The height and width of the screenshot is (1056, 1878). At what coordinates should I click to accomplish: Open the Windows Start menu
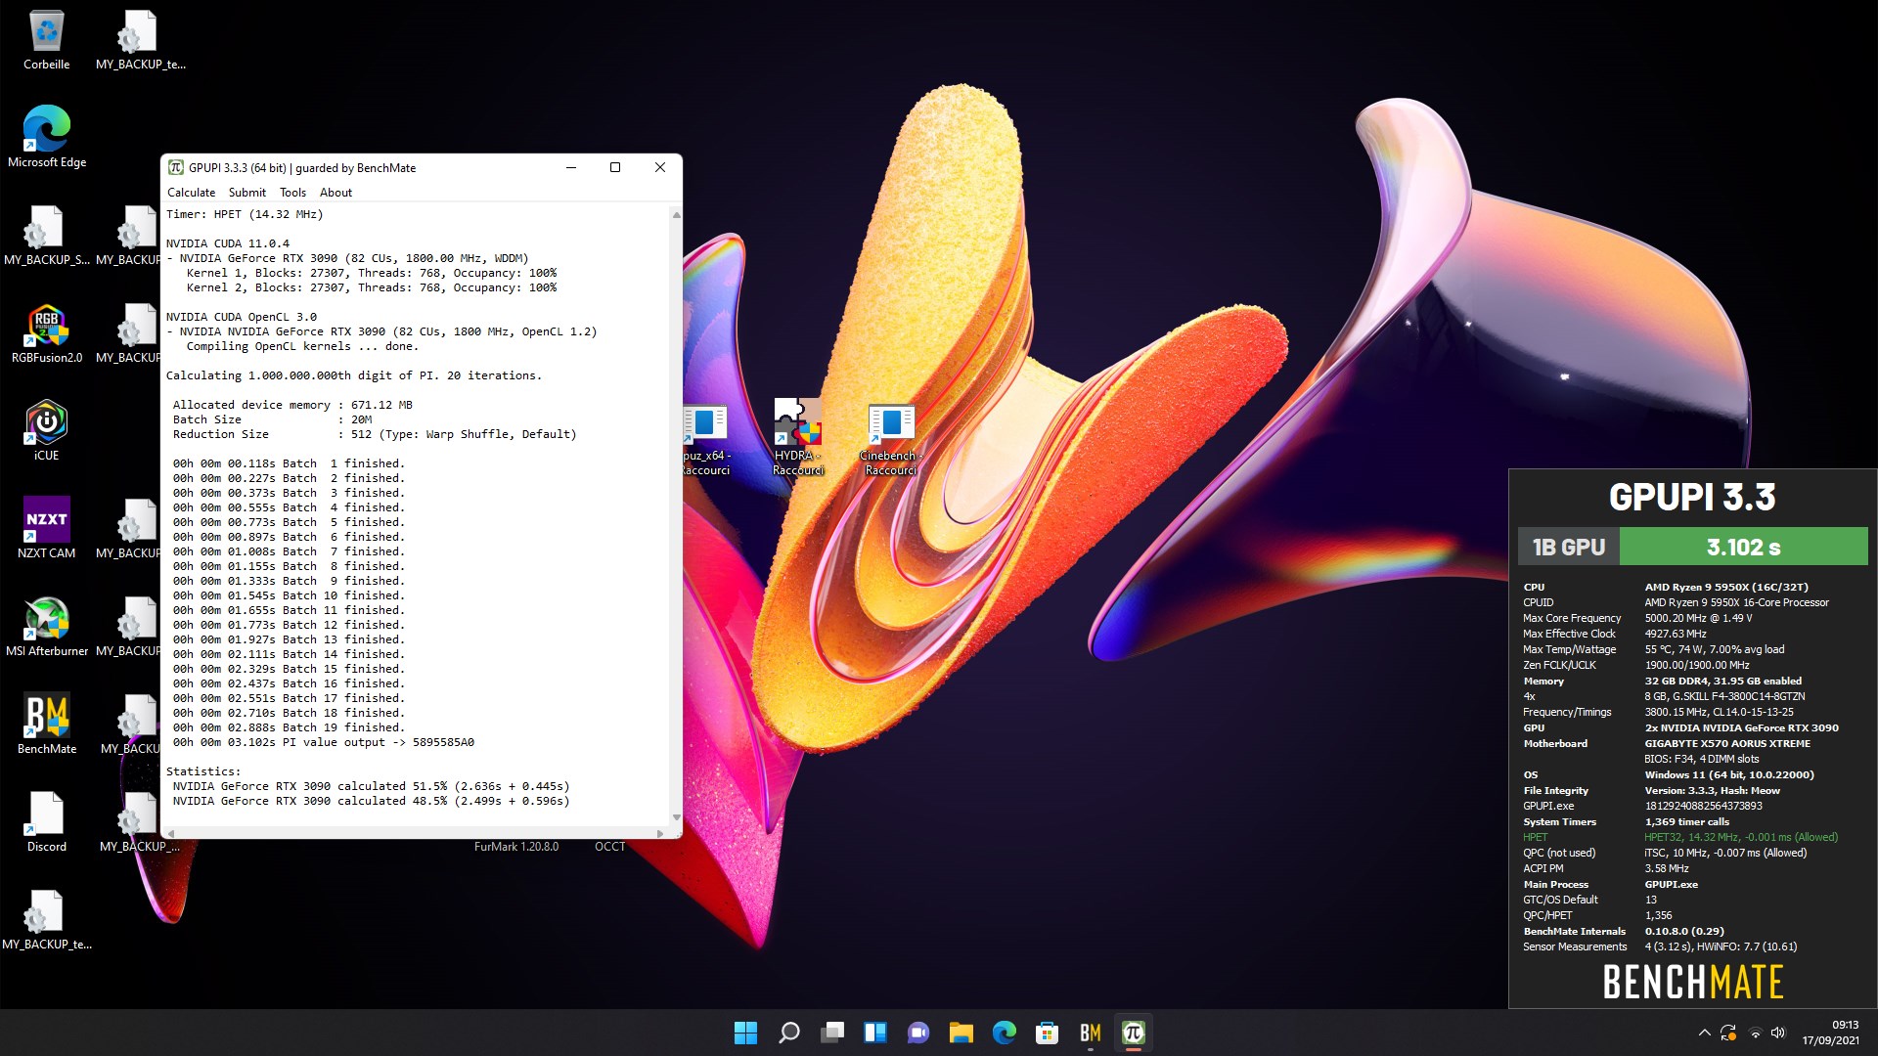pos(745,1033)
